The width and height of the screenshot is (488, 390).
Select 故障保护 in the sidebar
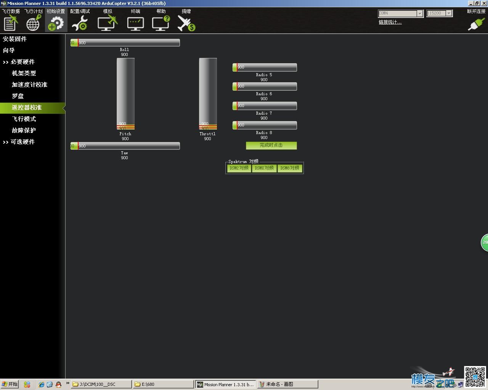click(24, 130)
